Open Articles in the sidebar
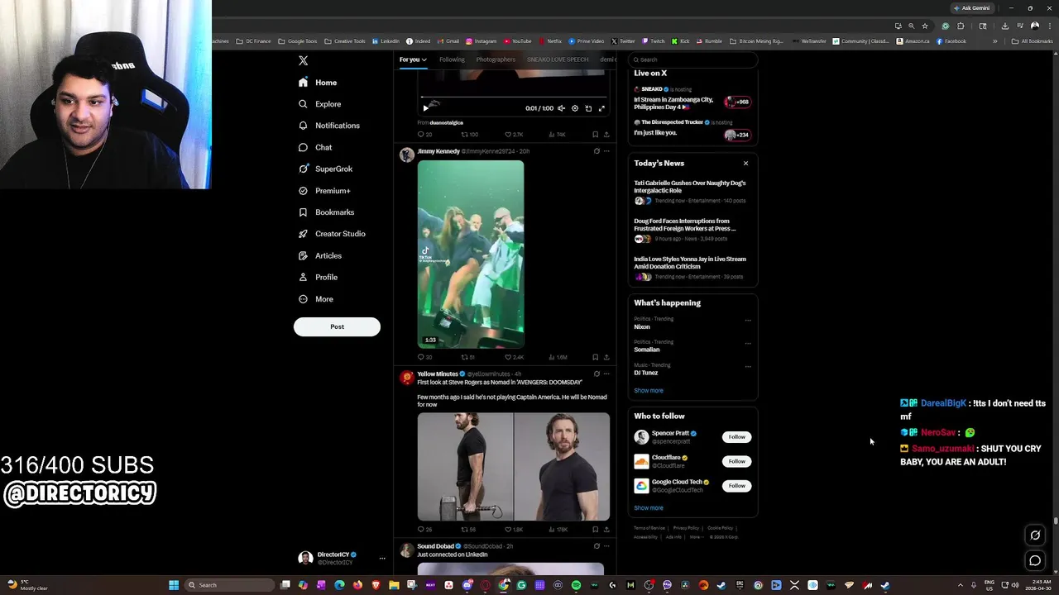Screen dimensions: 1059x595 tap(320, 255)
